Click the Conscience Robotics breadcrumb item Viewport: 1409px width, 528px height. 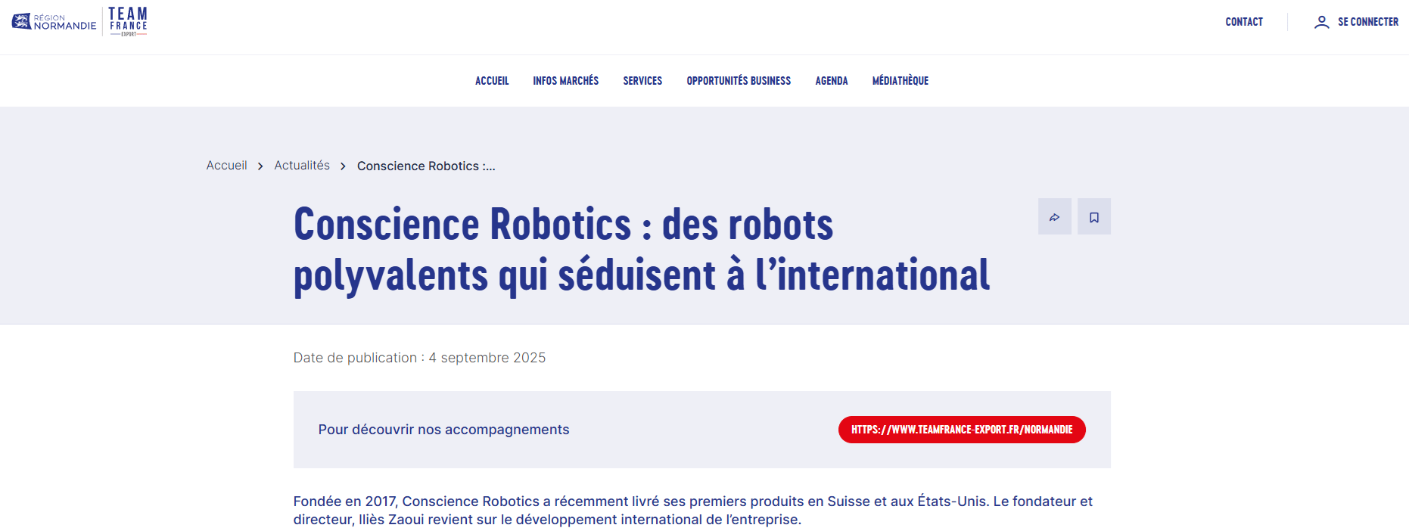click(426, 166)
